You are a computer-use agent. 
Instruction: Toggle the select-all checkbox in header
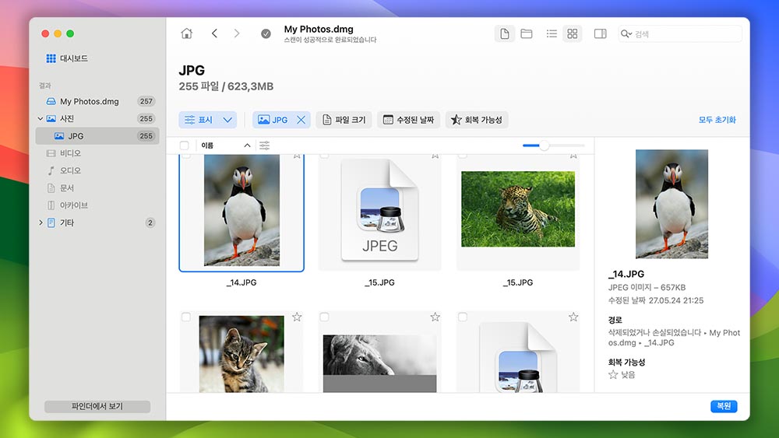185,145
